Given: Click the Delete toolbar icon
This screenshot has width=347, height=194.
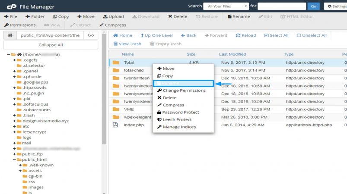Looking at the screenshot, I should pos(170,16).
